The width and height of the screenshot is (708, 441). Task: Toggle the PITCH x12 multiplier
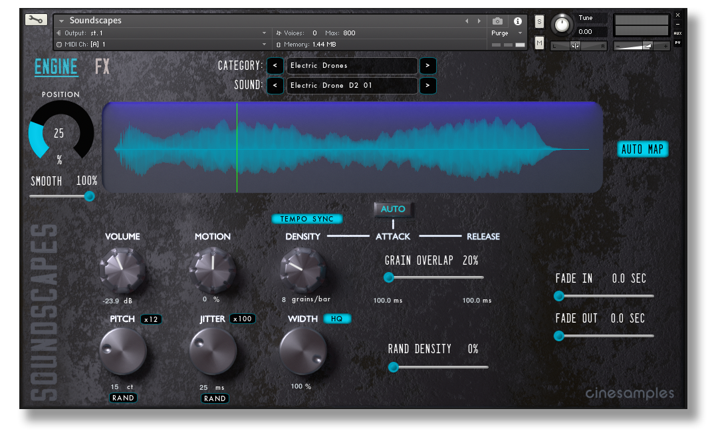pyautogui.click(x=151, y=319)
